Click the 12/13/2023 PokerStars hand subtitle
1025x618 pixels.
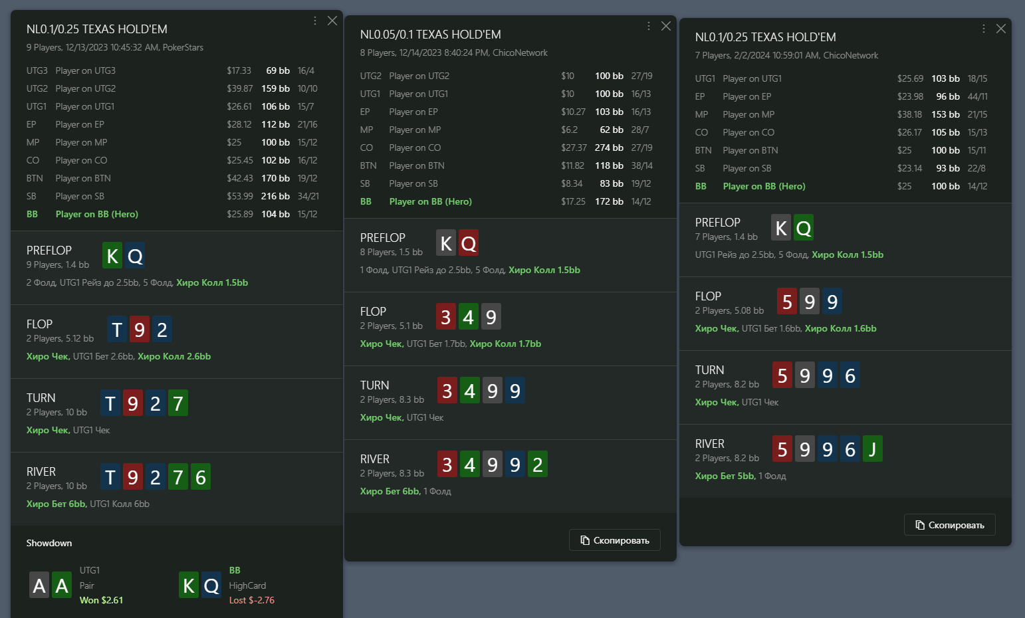tap(115, 47)
